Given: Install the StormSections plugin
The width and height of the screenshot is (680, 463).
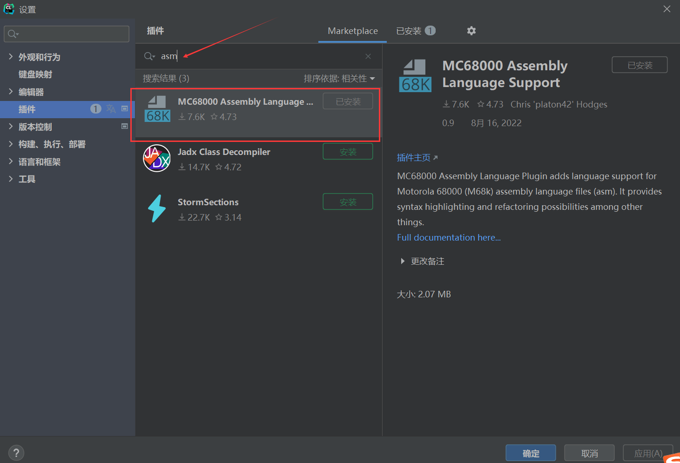Looking at the screenshot, I should click(348, 202).
